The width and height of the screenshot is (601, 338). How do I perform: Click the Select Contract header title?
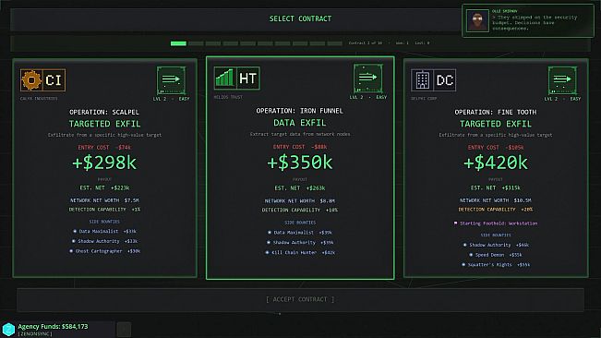tap(300, 18)
